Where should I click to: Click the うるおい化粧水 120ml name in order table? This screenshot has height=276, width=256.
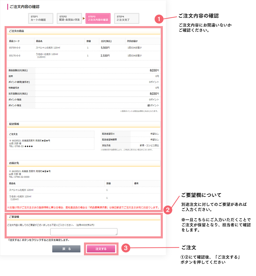point(47,54)
